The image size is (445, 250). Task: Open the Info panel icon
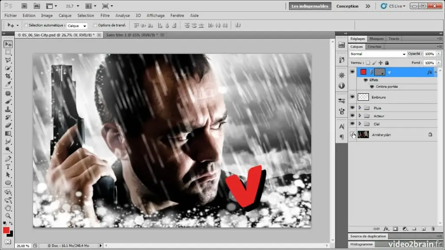coord(342,86)
